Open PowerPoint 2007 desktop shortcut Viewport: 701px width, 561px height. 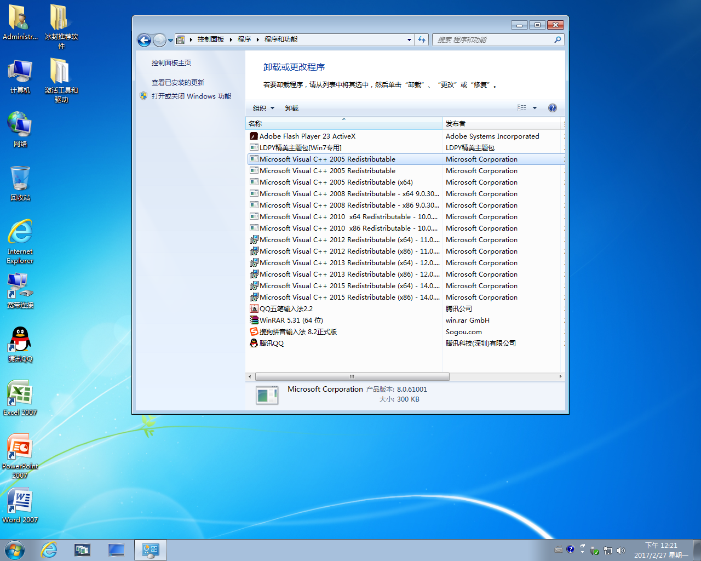pos(20,456)
